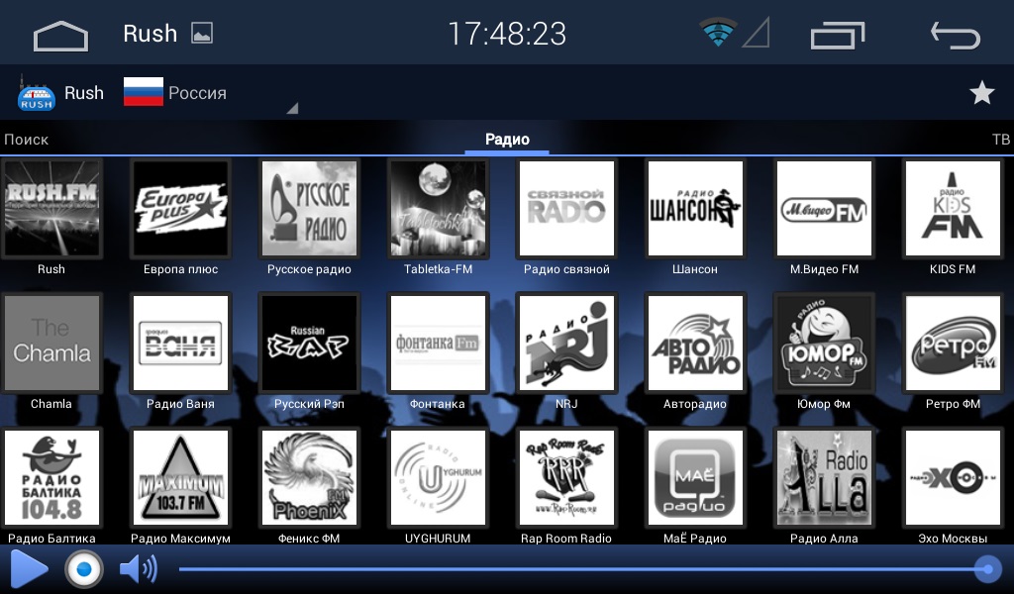
Task: Open the Europa Plus station
Action: click(x=180, y=209)
